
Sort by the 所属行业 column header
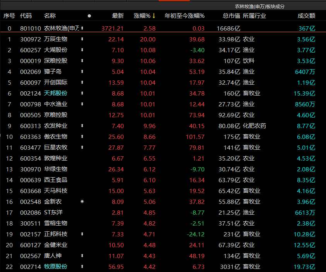click(254, 15)
